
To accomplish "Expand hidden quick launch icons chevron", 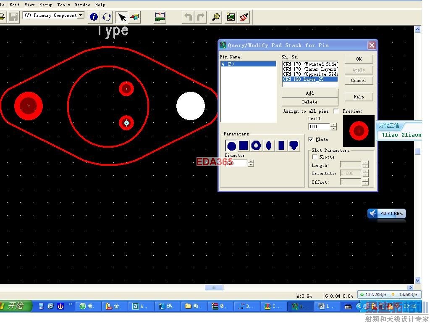I will [71, 304].
